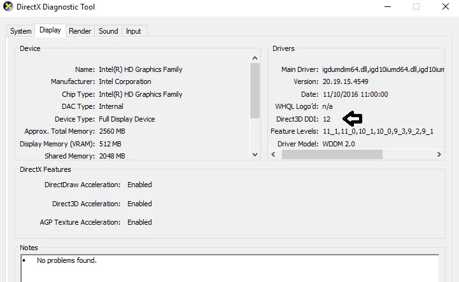
Task: Click the Drivers panel scroll left arrow
Action: pos(273,154)
